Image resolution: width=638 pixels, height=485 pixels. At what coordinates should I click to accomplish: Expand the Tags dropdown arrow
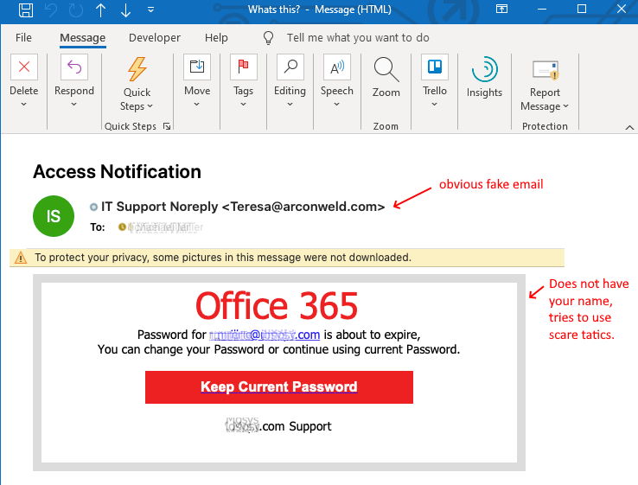pyautogui.click(x=243, y=104)
